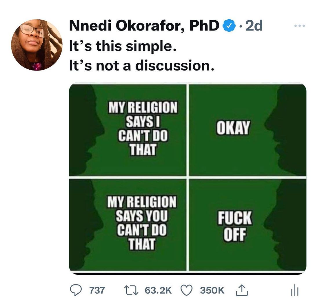Click the 63.2K retweets count
This screenshot has height=307, width=313.
point(158,290)
